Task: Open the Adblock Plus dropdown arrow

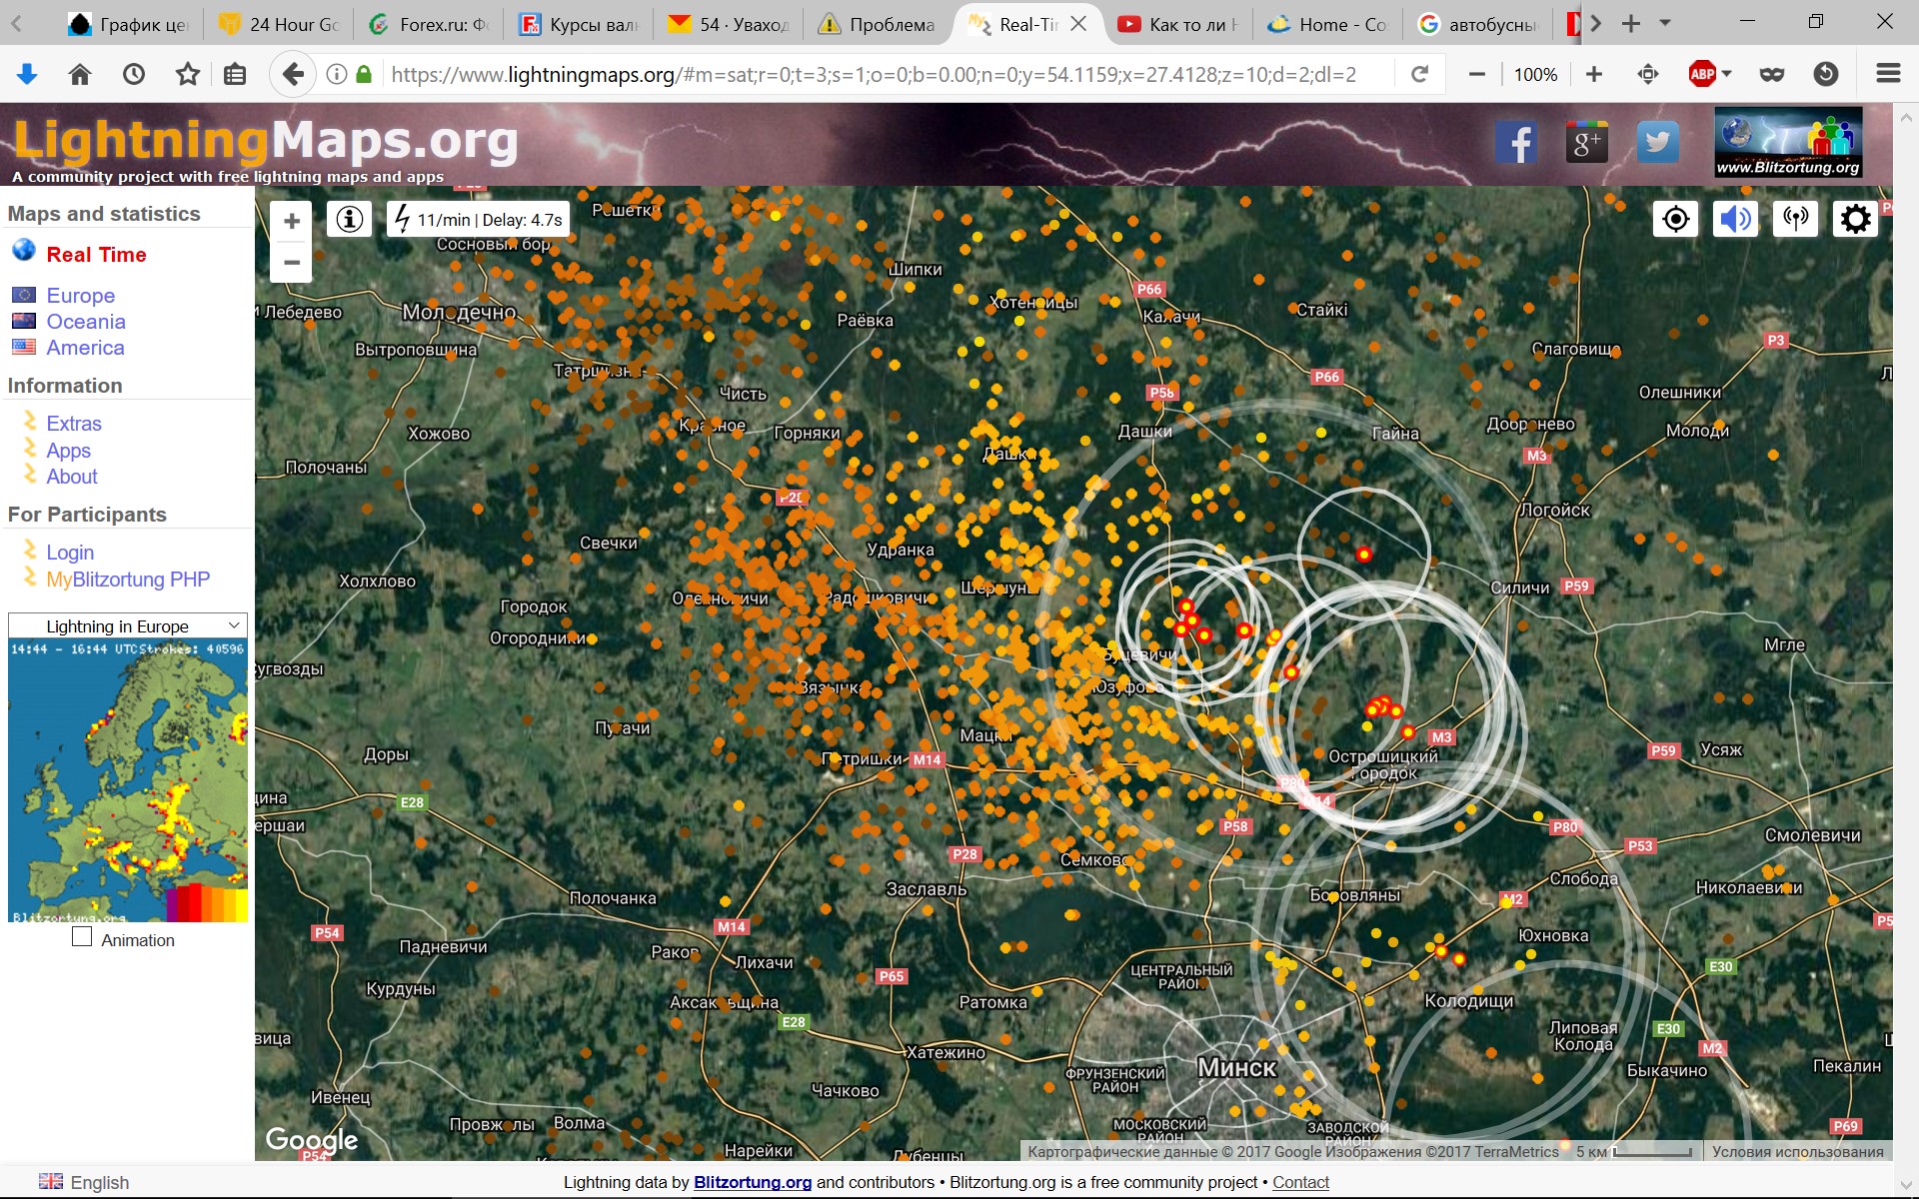Action: click(1726, 74)
